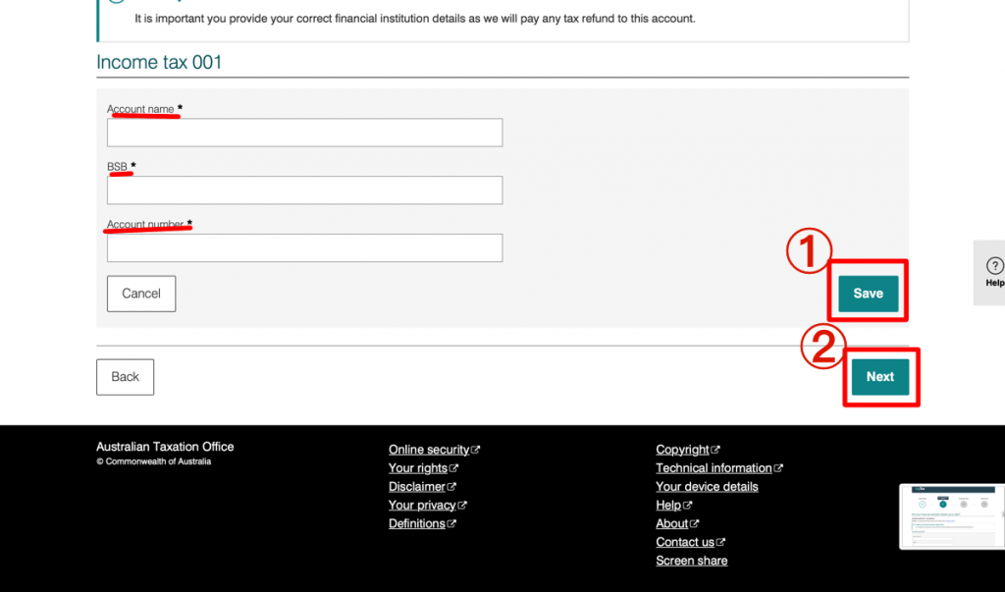1005x592 pixels.
Task: Click the Next button
Action: tap(879, 377)
